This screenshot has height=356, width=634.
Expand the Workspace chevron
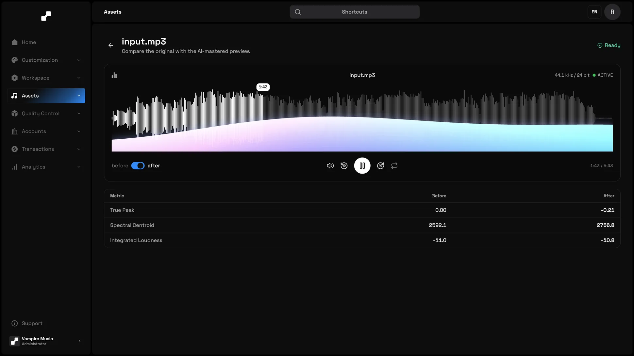[79, 78]
